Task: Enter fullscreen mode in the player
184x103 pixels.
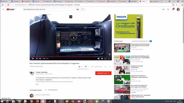Action: (x=109, y=58)
